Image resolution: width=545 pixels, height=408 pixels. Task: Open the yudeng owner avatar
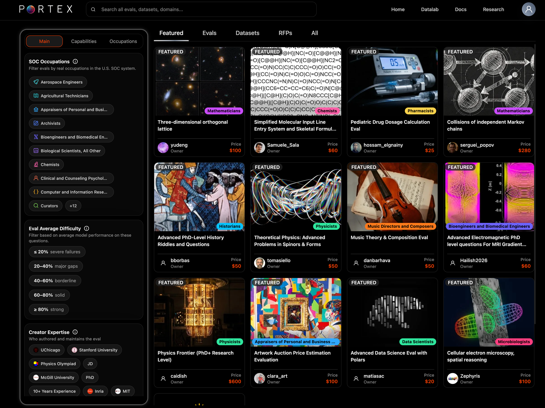click(163, 148)
